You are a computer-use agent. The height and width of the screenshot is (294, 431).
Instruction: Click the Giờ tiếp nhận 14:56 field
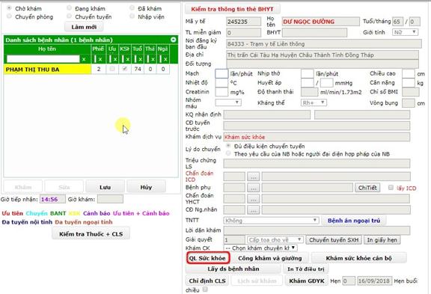(x=52, y=199)
